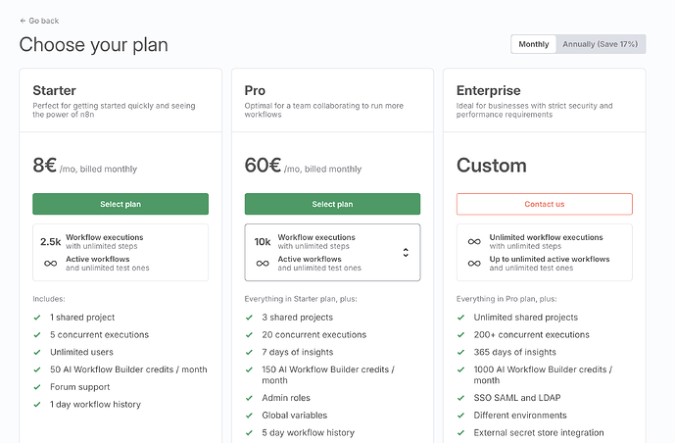This screenshot has height=443, width=675.
Task: Click Starter active workflows infinity icon
Action: pos(50,264)
